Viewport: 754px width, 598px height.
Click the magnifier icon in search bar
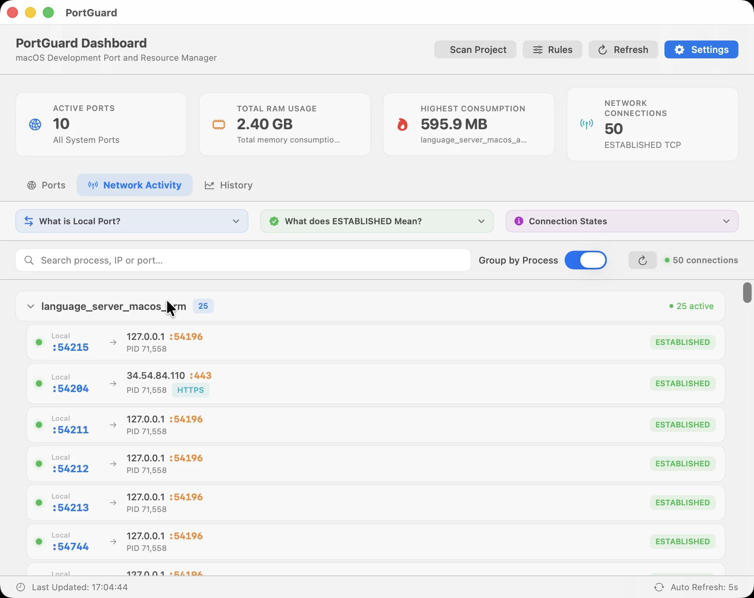pyautogui.click(x=29, y=260)
